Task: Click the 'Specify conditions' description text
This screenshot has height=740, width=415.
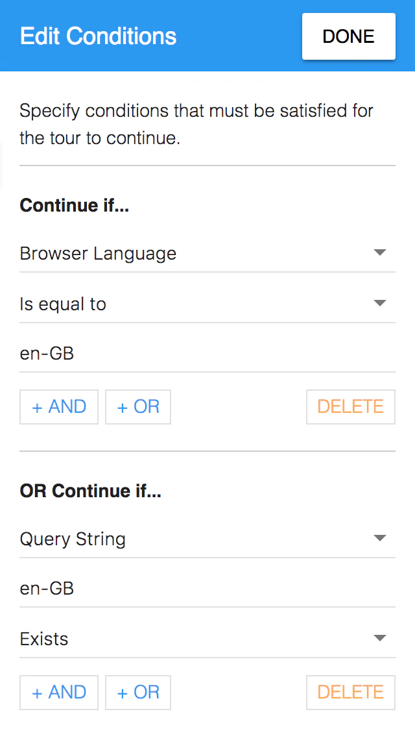Action: click(x=196, y=124)
